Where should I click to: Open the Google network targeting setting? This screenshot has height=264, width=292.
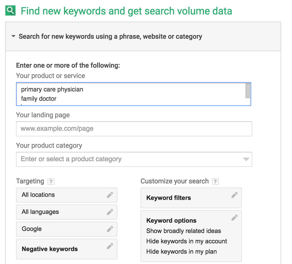(x=67, y=229)
